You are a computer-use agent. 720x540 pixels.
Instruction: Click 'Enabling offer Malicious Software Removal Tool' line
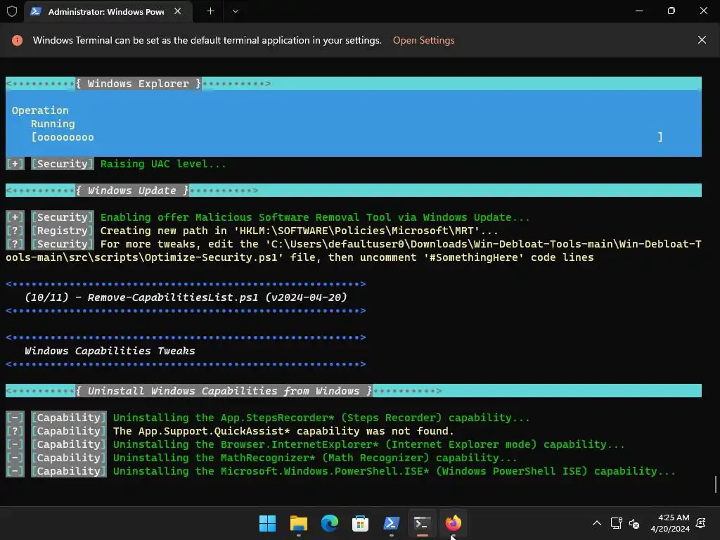pos(315,217)
